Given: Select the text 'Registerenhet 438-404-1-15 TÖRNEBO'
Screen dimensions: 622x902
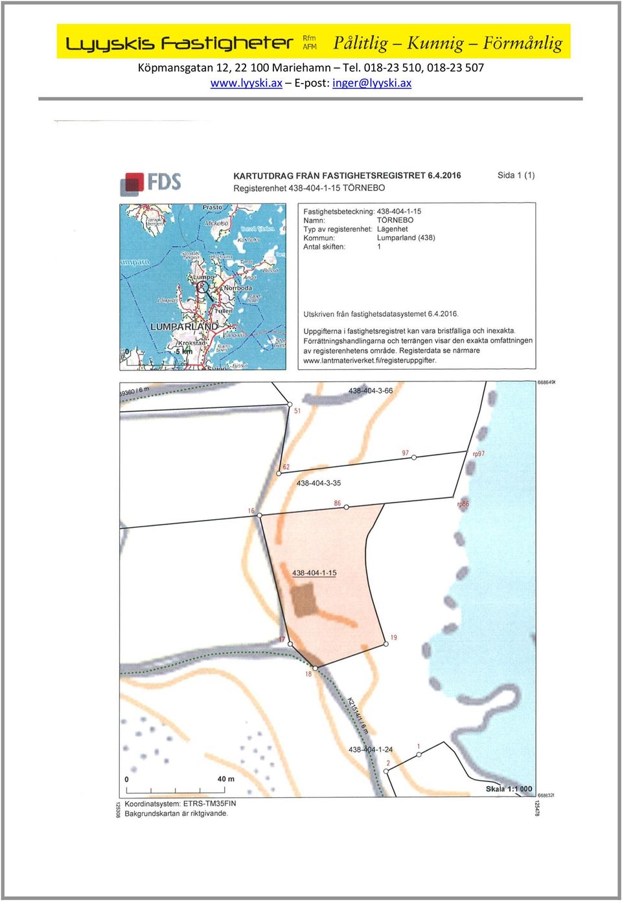Looking at the screenshot, I should click(x=309, y=188).
